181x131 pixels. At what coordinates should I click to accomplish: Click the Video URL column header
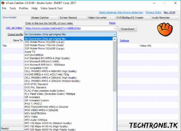(157, 46)
